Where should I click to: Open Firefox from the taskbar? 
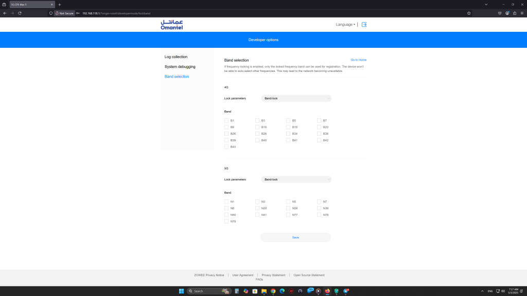coord(327,291)
